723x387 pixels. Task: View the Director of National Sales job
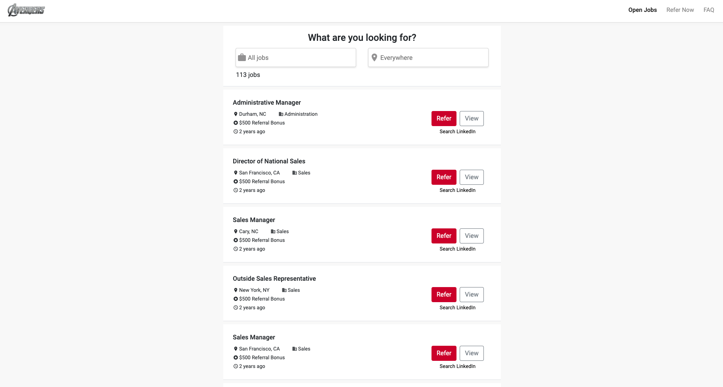(471, 177)
